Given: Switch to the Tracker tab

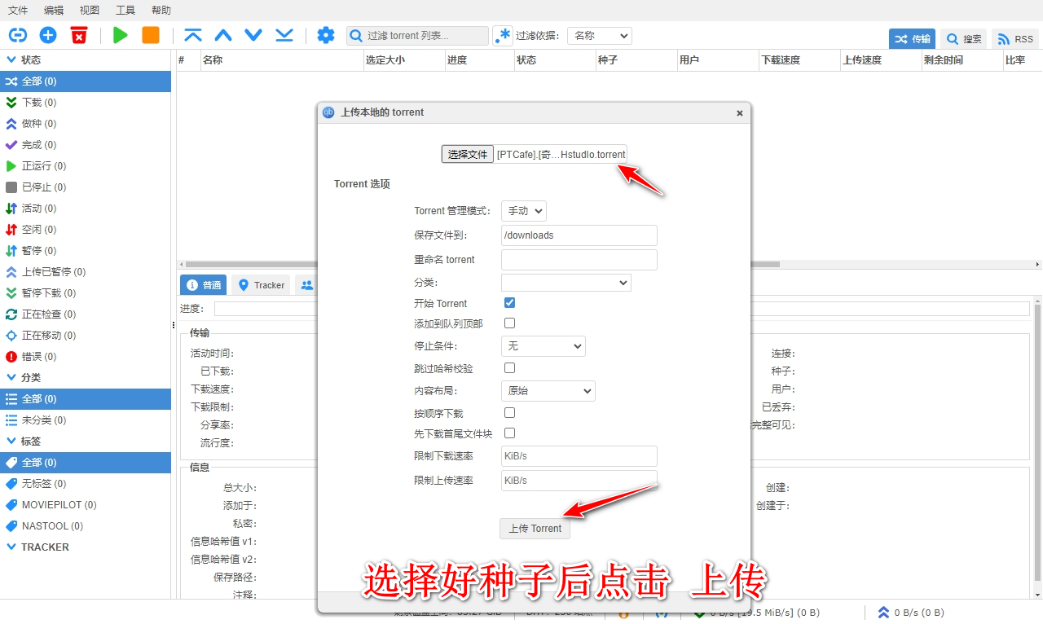Looking at the screenshot, I should [260, 285].
